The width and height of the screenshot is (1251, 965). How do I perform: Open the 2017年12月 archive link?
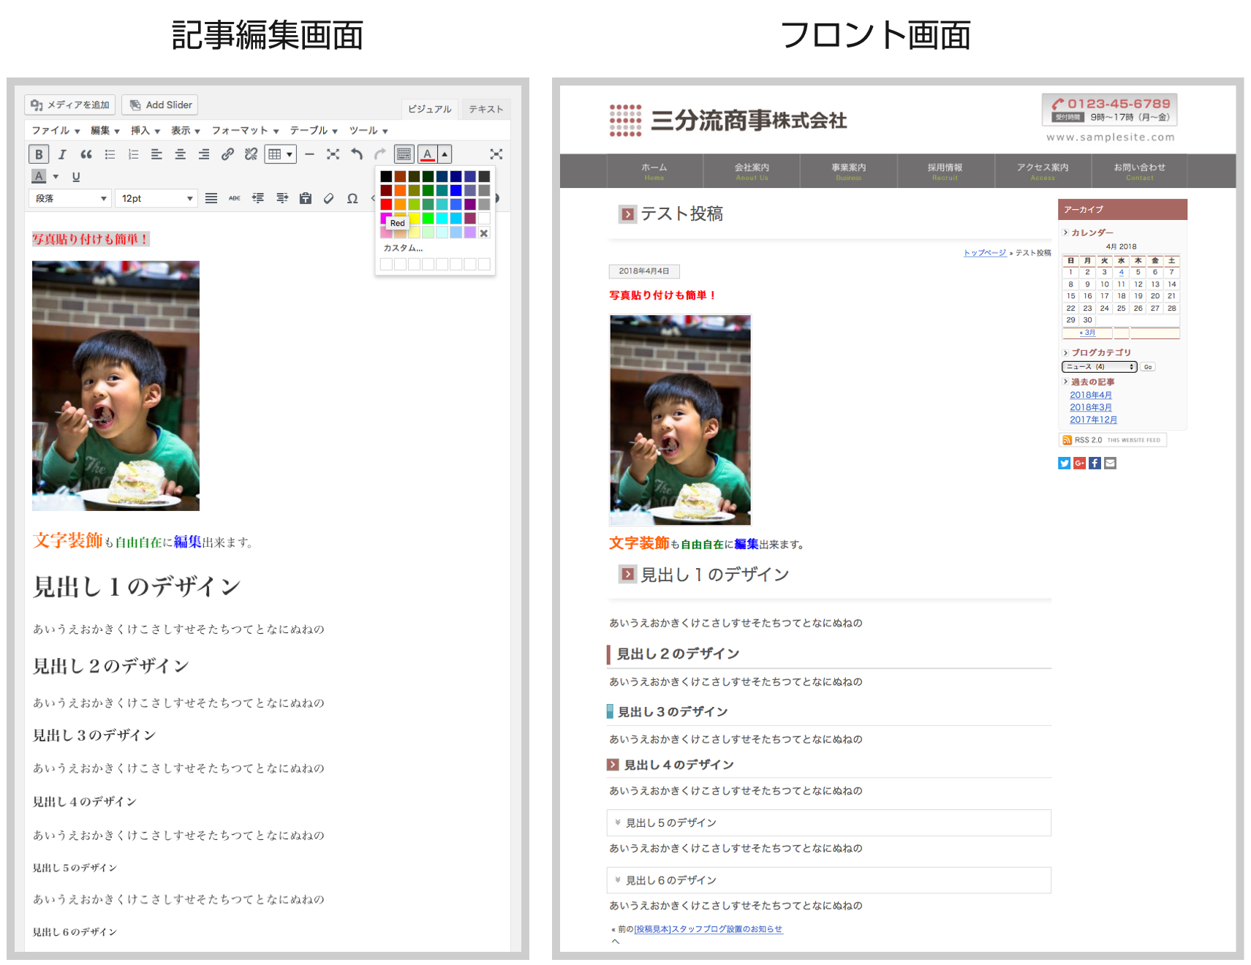(x=1093, y=420)
